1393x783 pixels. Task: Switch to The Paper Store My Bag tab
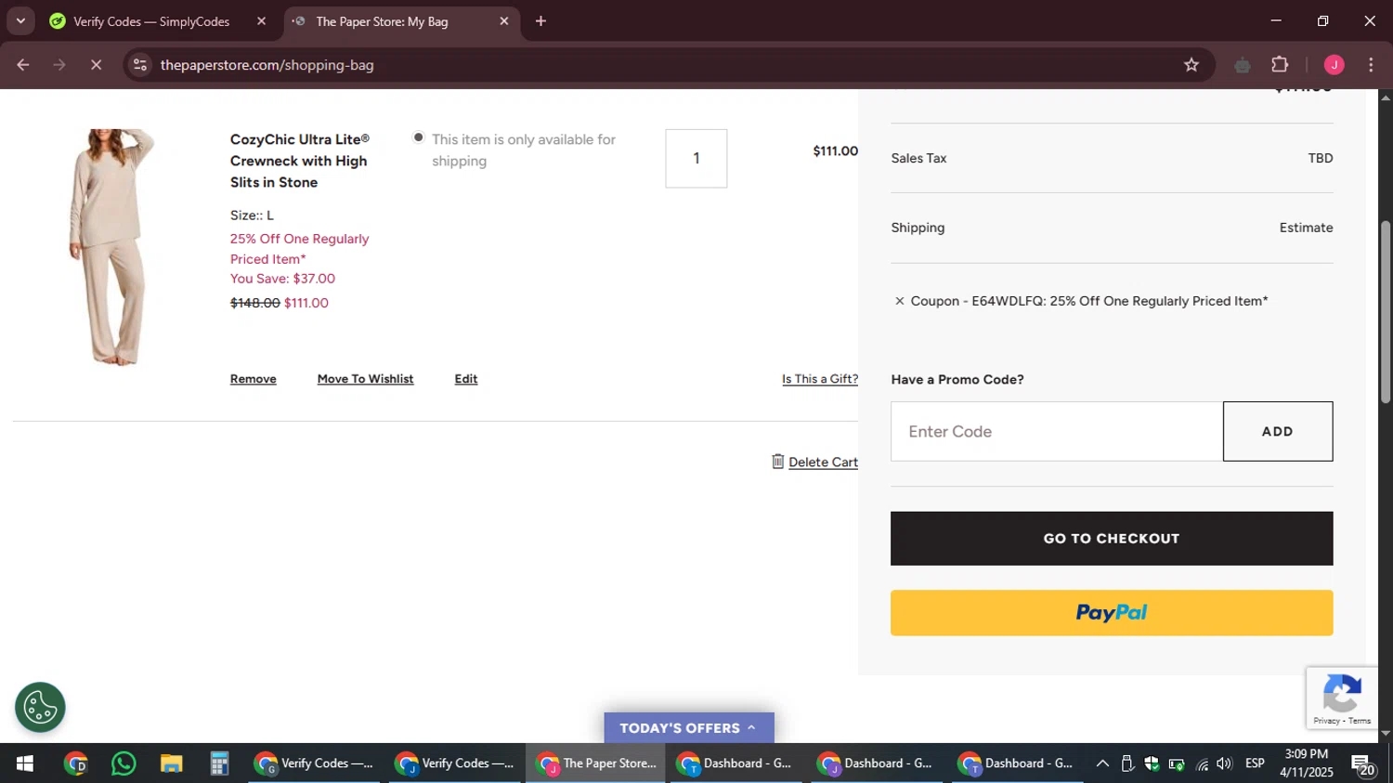click(x=382, y=20)
